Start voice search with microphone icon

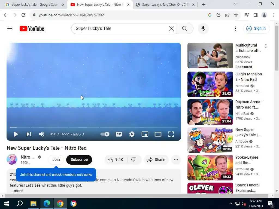(203, 28)
